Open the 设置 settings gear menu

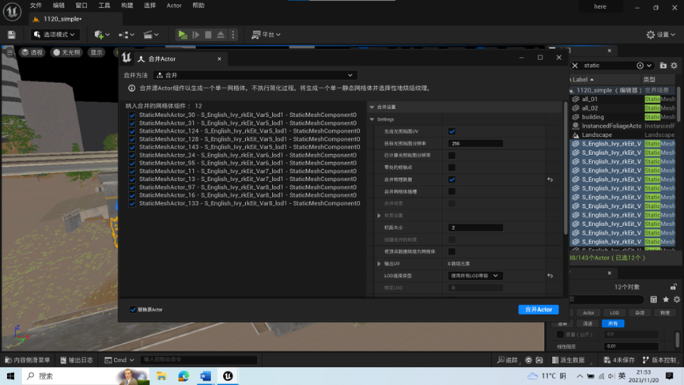point(660,35)
